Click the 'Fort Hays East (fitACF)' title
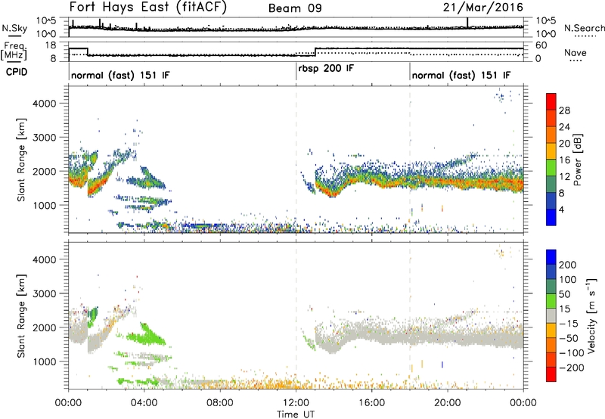 [147, 7]
